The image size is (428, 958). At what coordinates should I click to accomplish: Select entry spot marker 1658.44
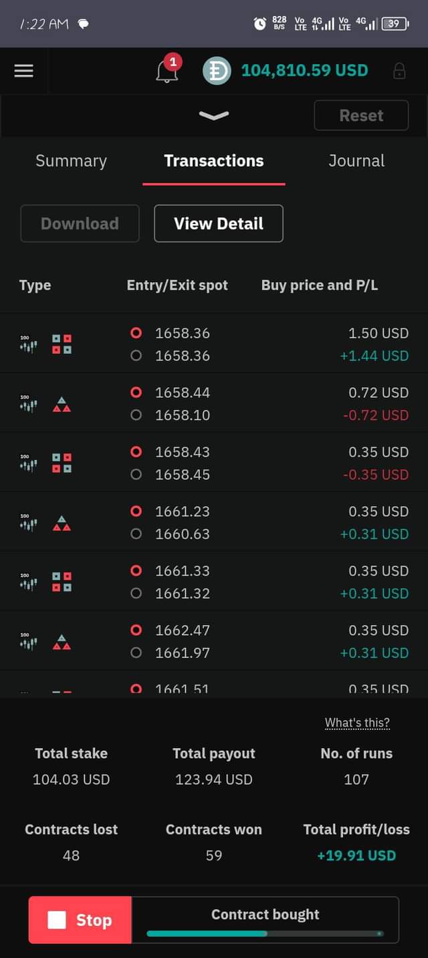tap(136, 392)
